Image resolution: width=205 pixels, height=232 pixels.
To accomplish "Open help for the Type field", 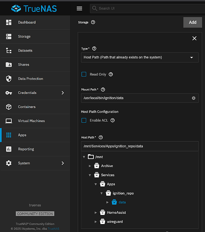I will pos(94,48).
